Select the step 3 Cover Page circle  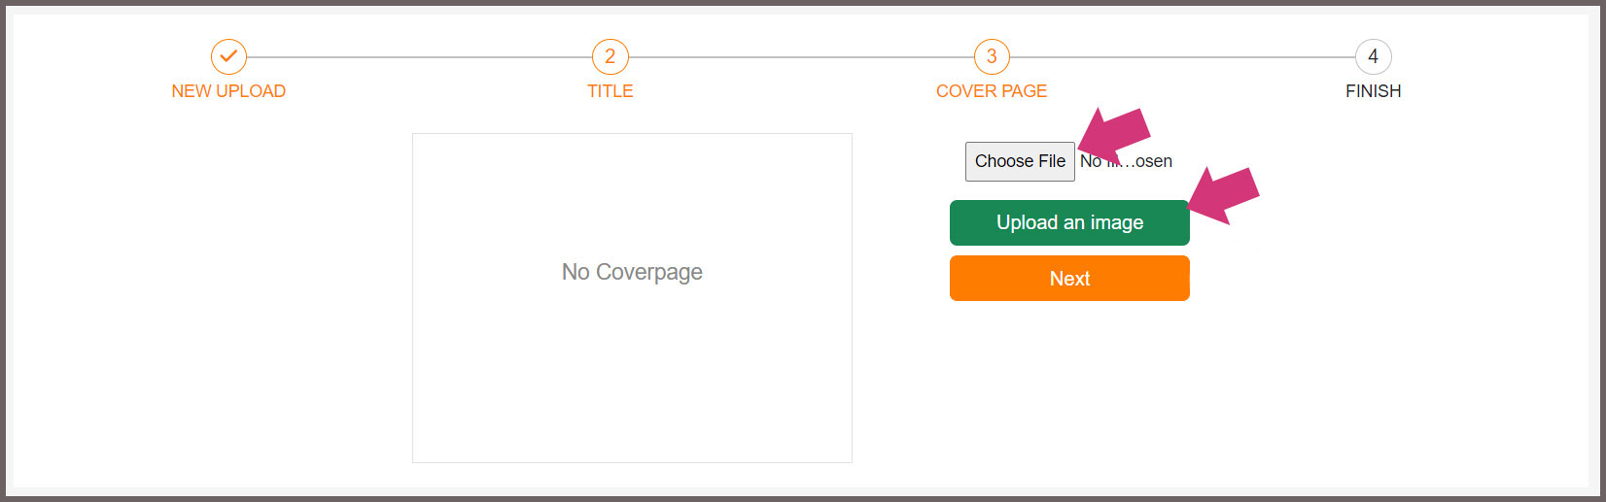tap(992, 56)
